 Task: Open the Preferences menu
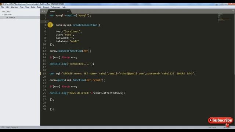point(55,7)
